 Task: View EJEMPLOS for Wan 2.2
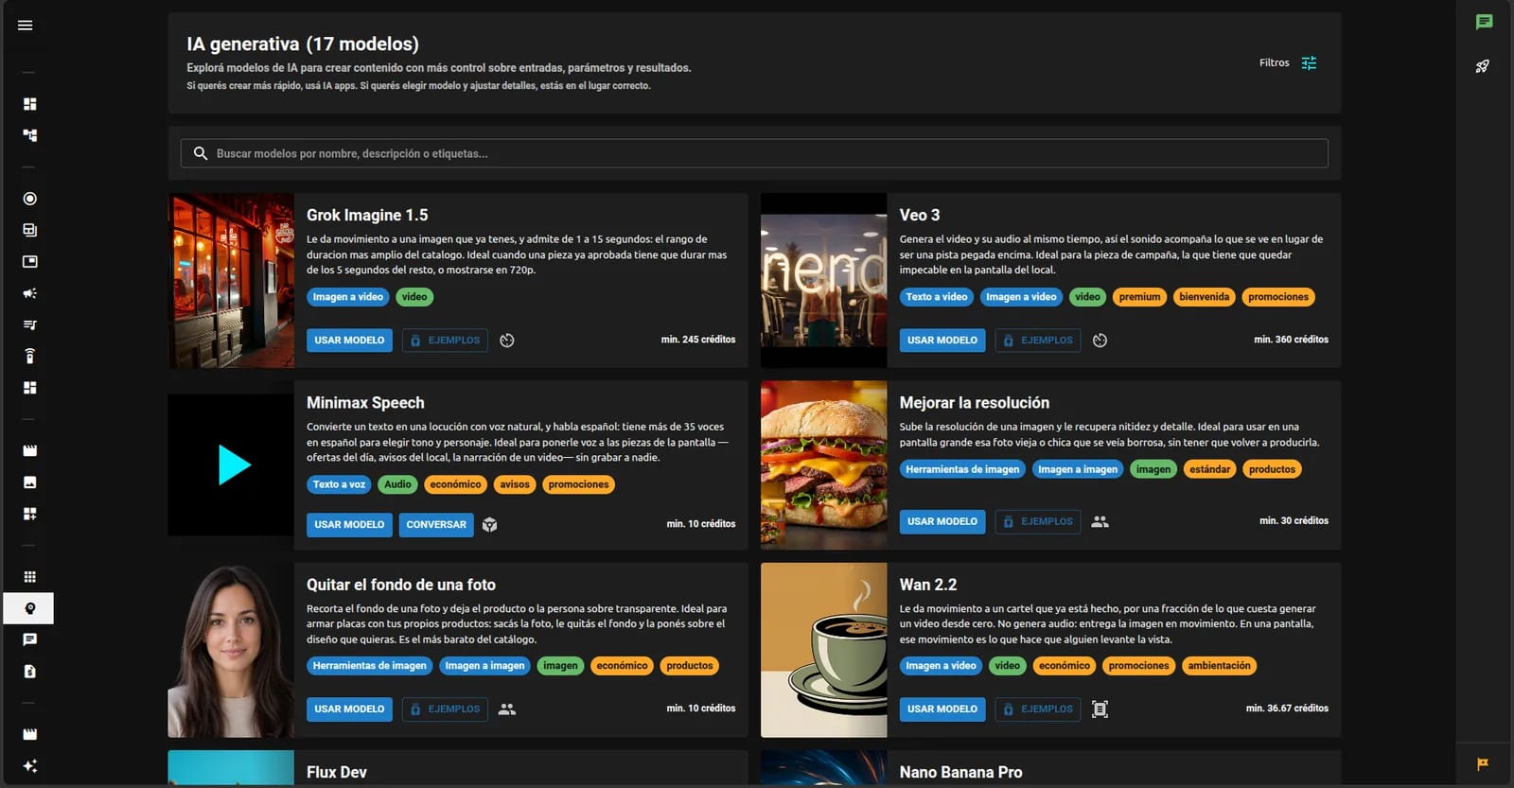point(1038,709)
